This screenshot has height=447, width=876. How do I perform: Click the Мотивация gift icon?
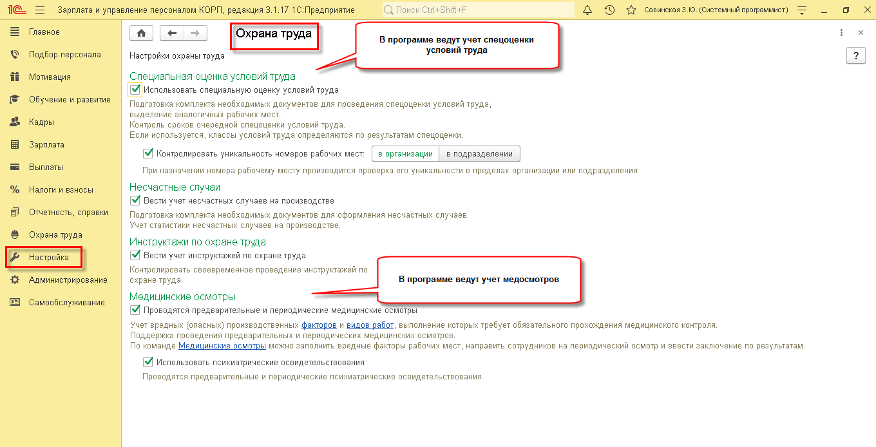(15, 77)
